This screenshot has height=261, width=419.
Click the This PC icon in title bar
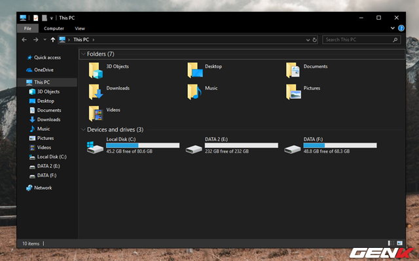coord(23,18)
